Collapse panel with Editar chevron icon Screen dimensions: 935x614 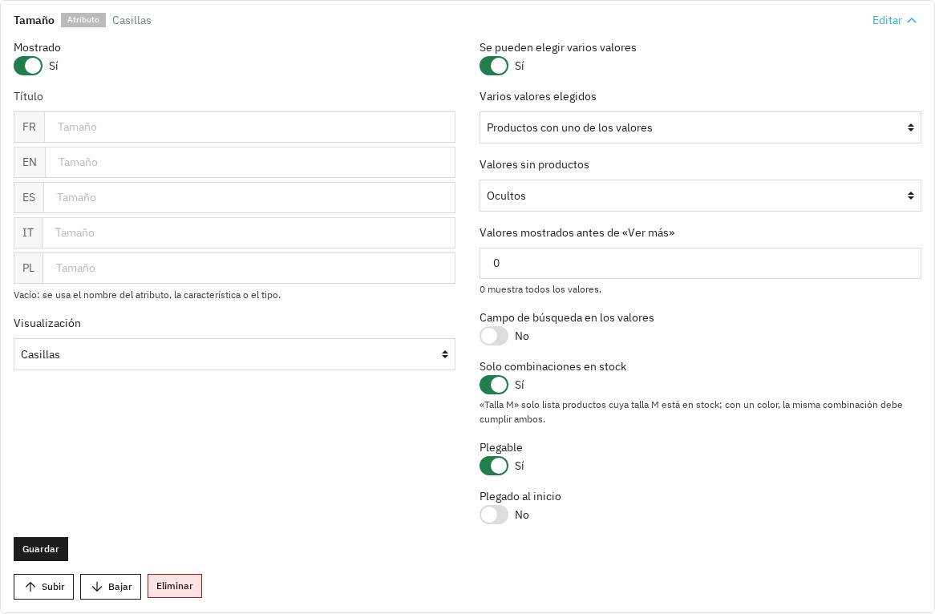911,20
